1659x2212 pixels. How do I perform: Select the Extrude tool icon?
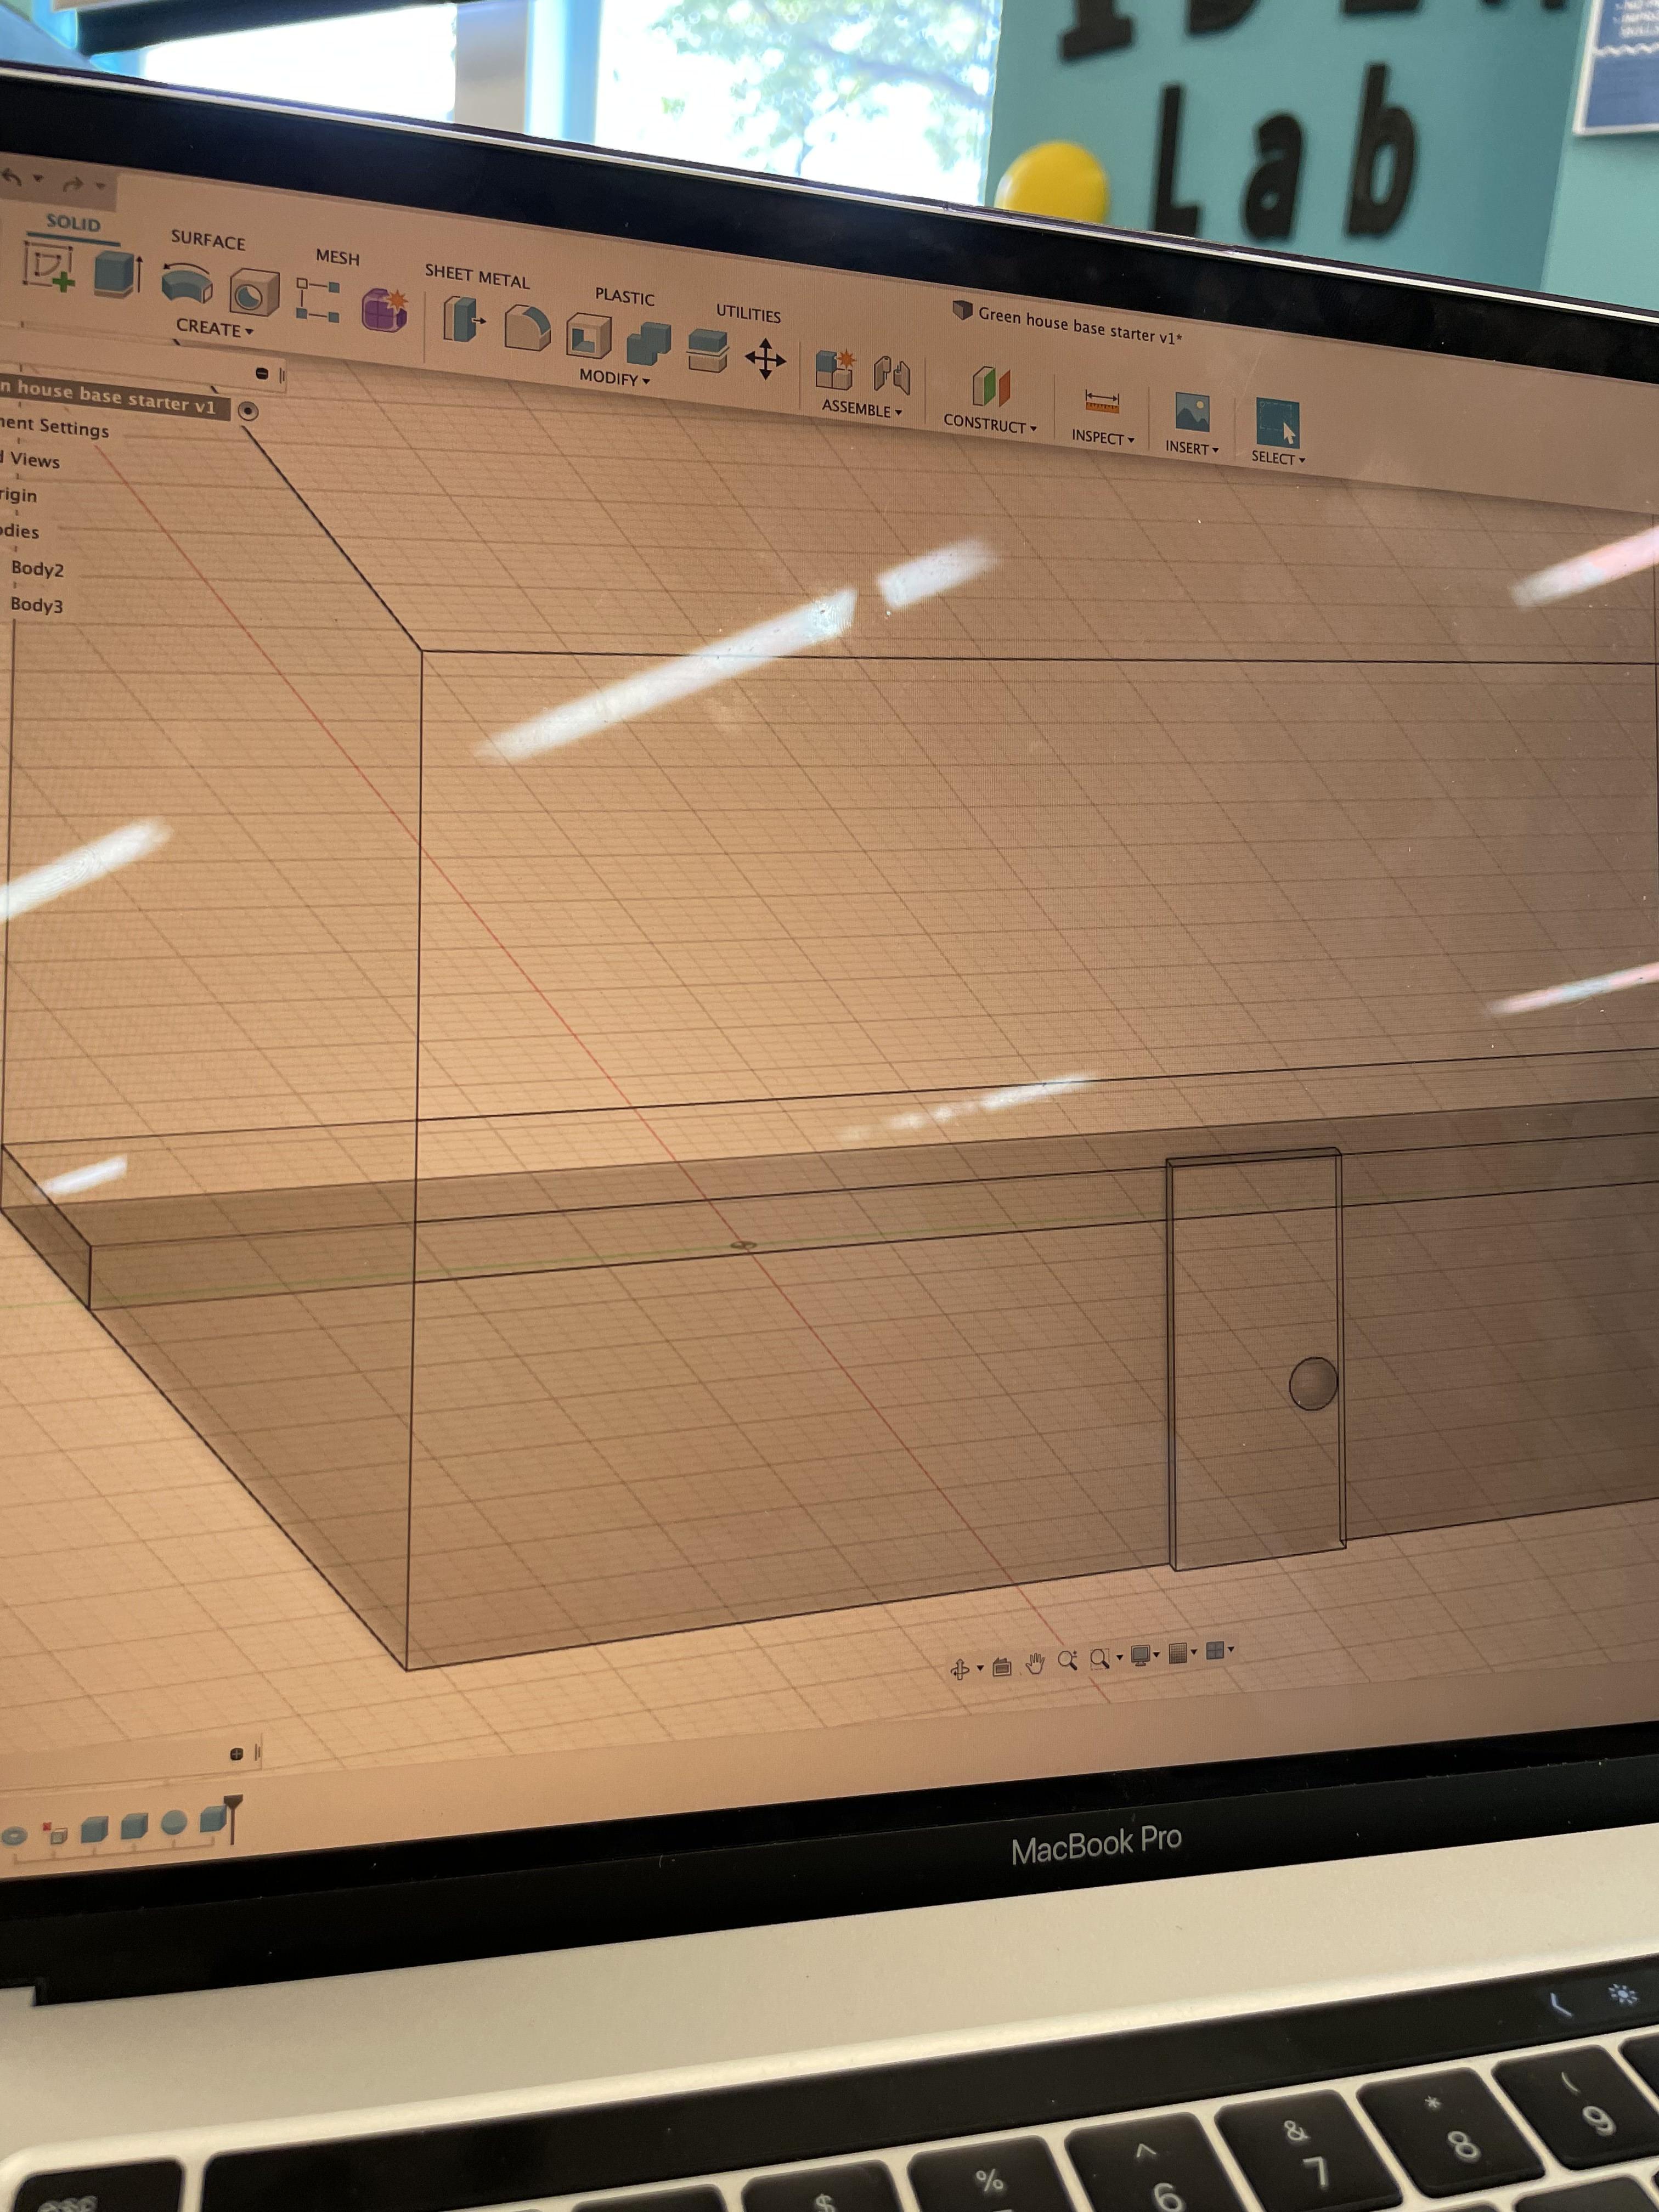117,273
